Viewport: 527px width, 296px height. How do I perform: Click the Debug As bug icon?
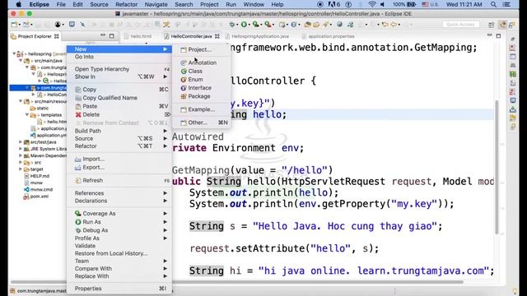pos(78,230)
